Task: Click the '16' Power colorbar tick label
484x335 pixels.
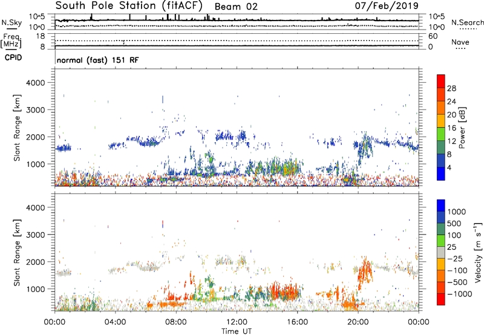Action: point(451,128)
